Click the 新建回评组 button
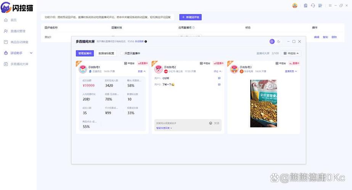This screenshot has width=352, height=190. point(190,17)
